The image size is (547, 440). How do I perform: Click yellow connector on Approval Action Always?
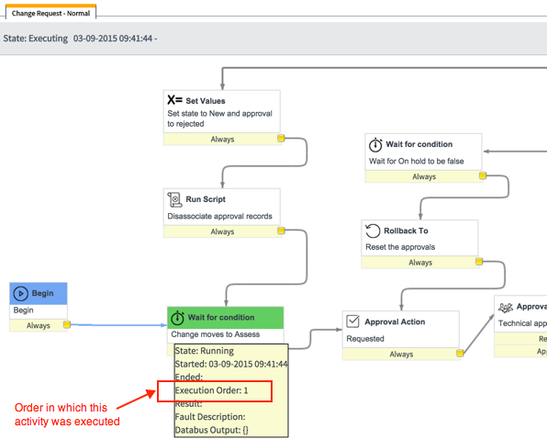(460, 353)
